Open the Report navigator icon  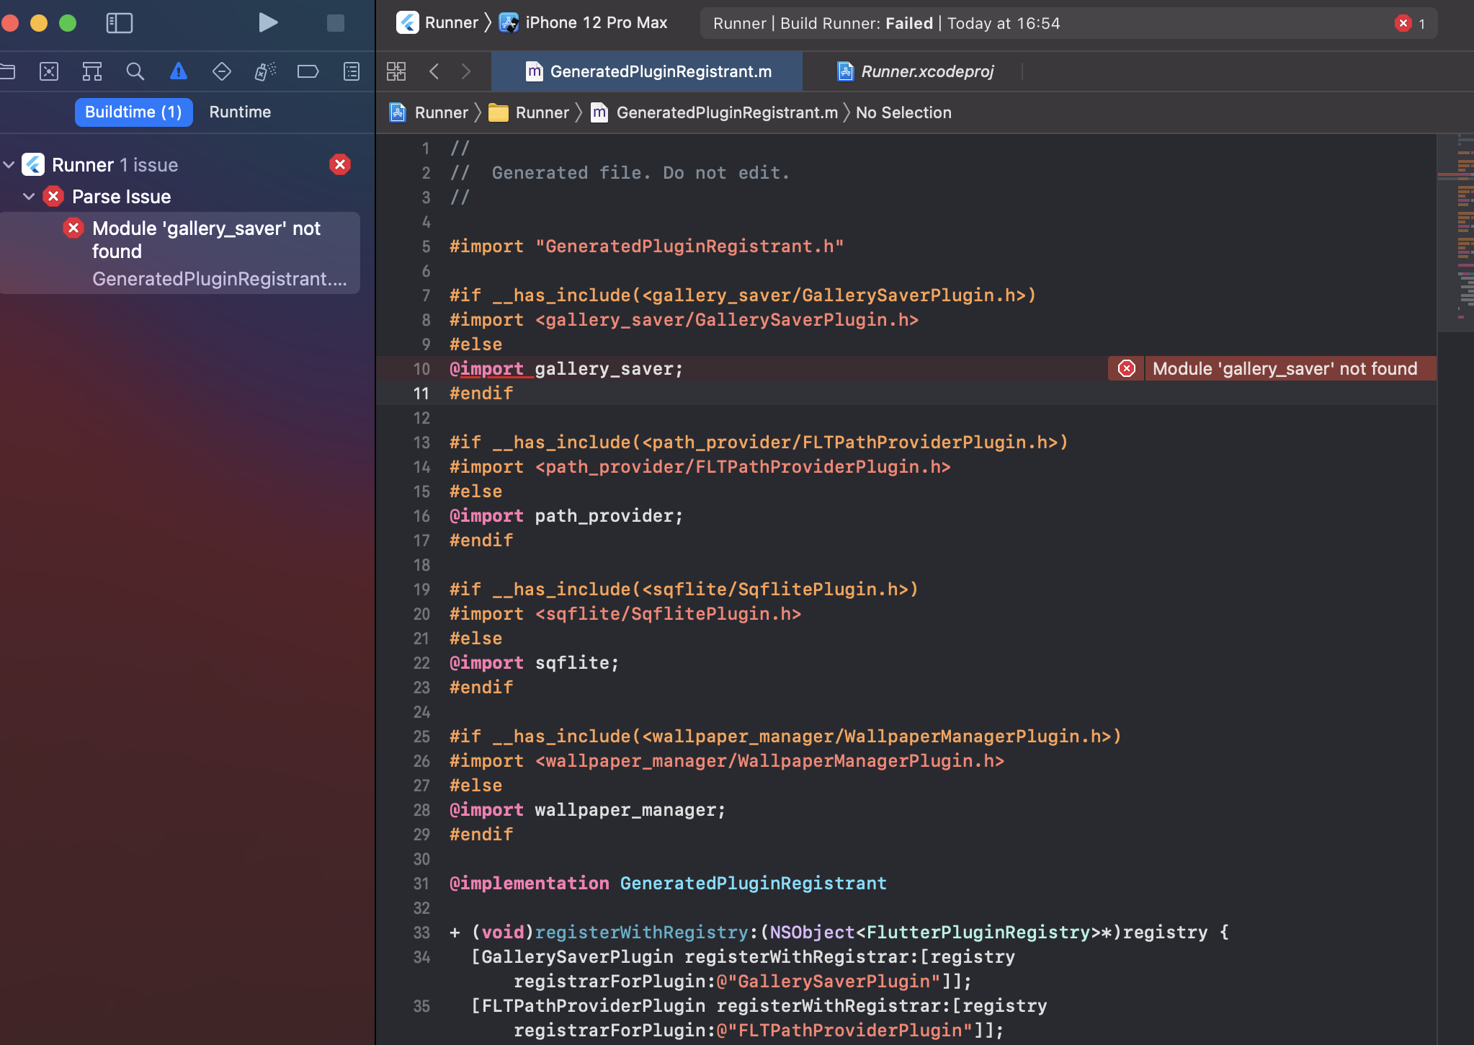click(352, 71)
